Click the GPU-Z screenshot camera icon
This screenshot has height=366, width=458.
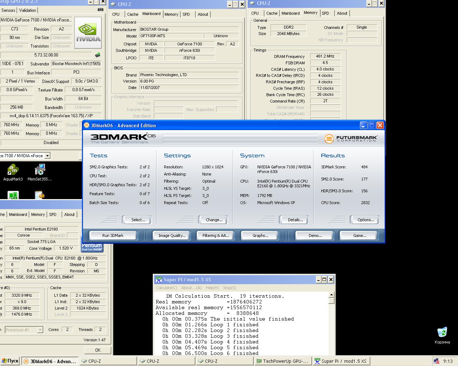101,10
